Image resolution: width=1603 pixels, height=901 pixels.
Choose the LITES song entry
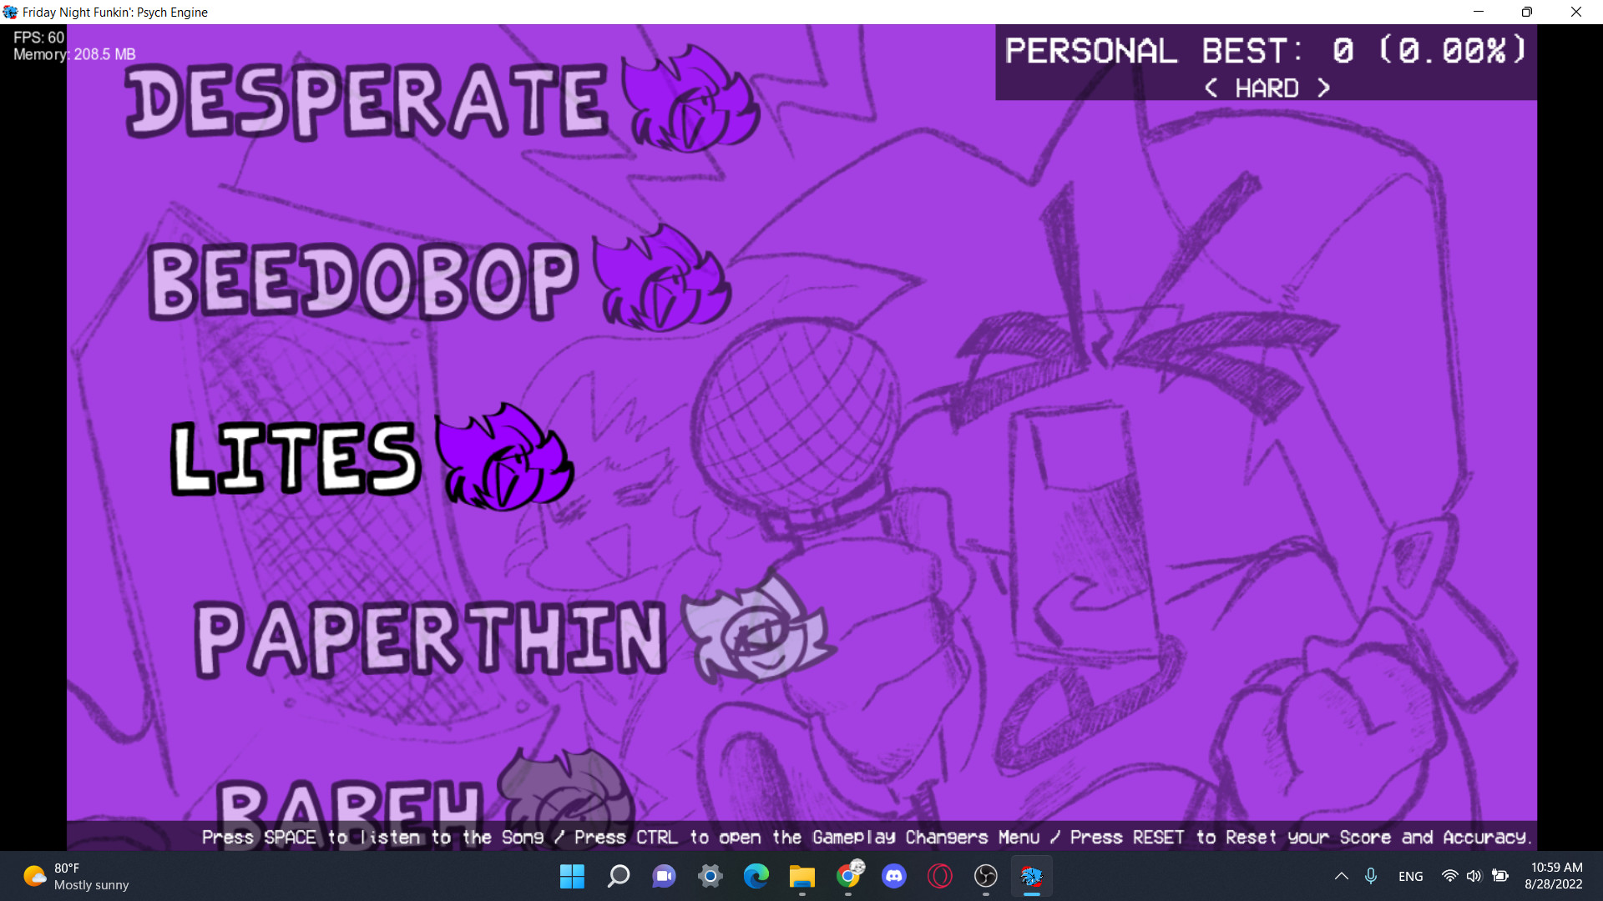(295, 458)
